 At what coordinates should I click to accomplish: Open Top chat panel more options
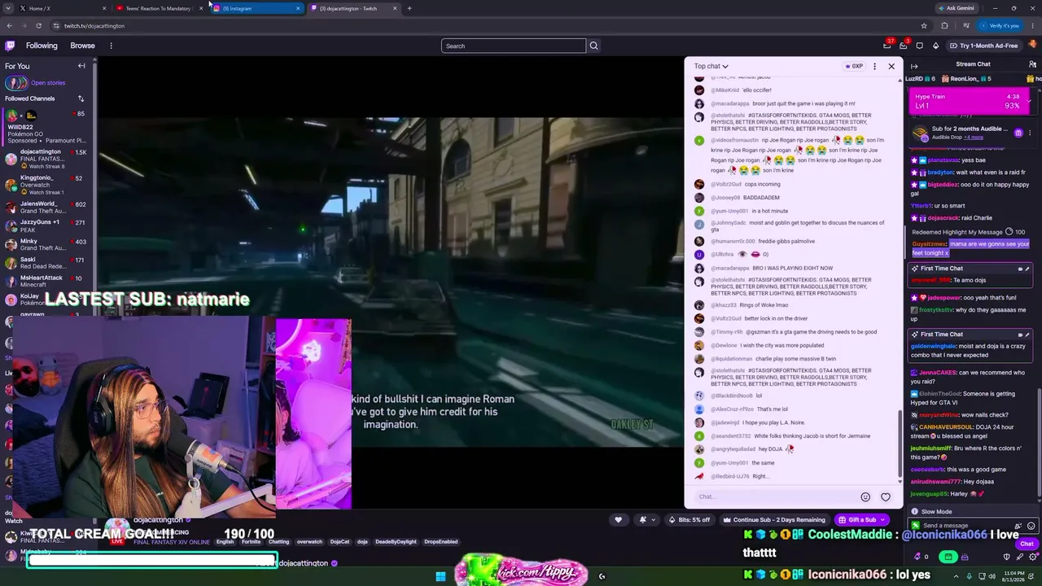click(x=874, y=66)
